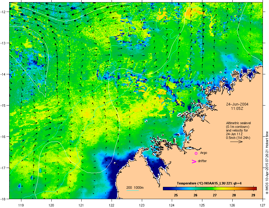Click the longitude 126 axis label

tap(232, 205)
